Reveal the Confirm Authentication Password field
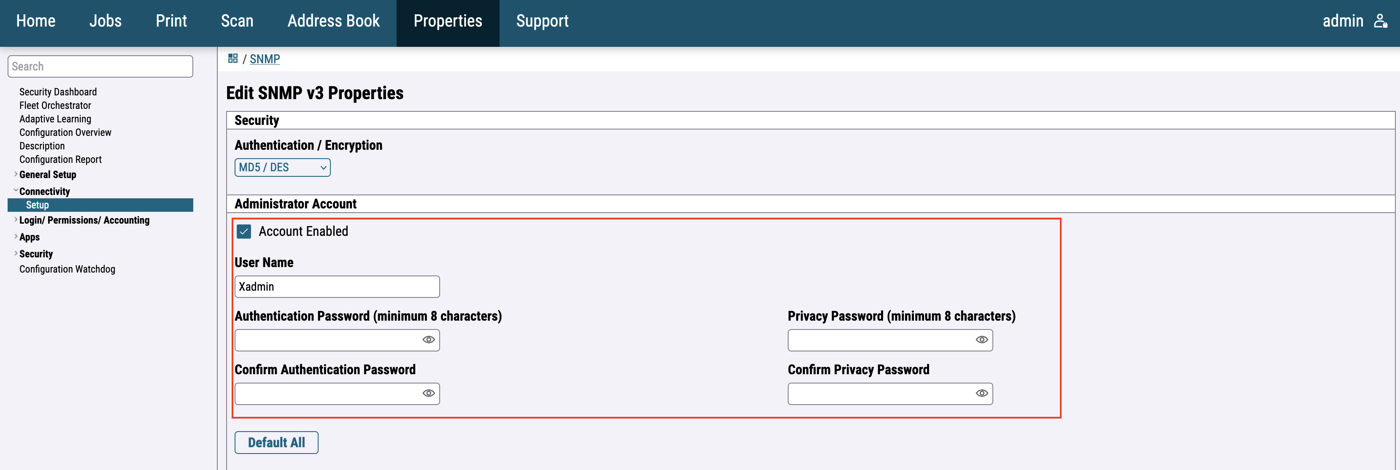The image size is (1400, 470). [428, 393]
